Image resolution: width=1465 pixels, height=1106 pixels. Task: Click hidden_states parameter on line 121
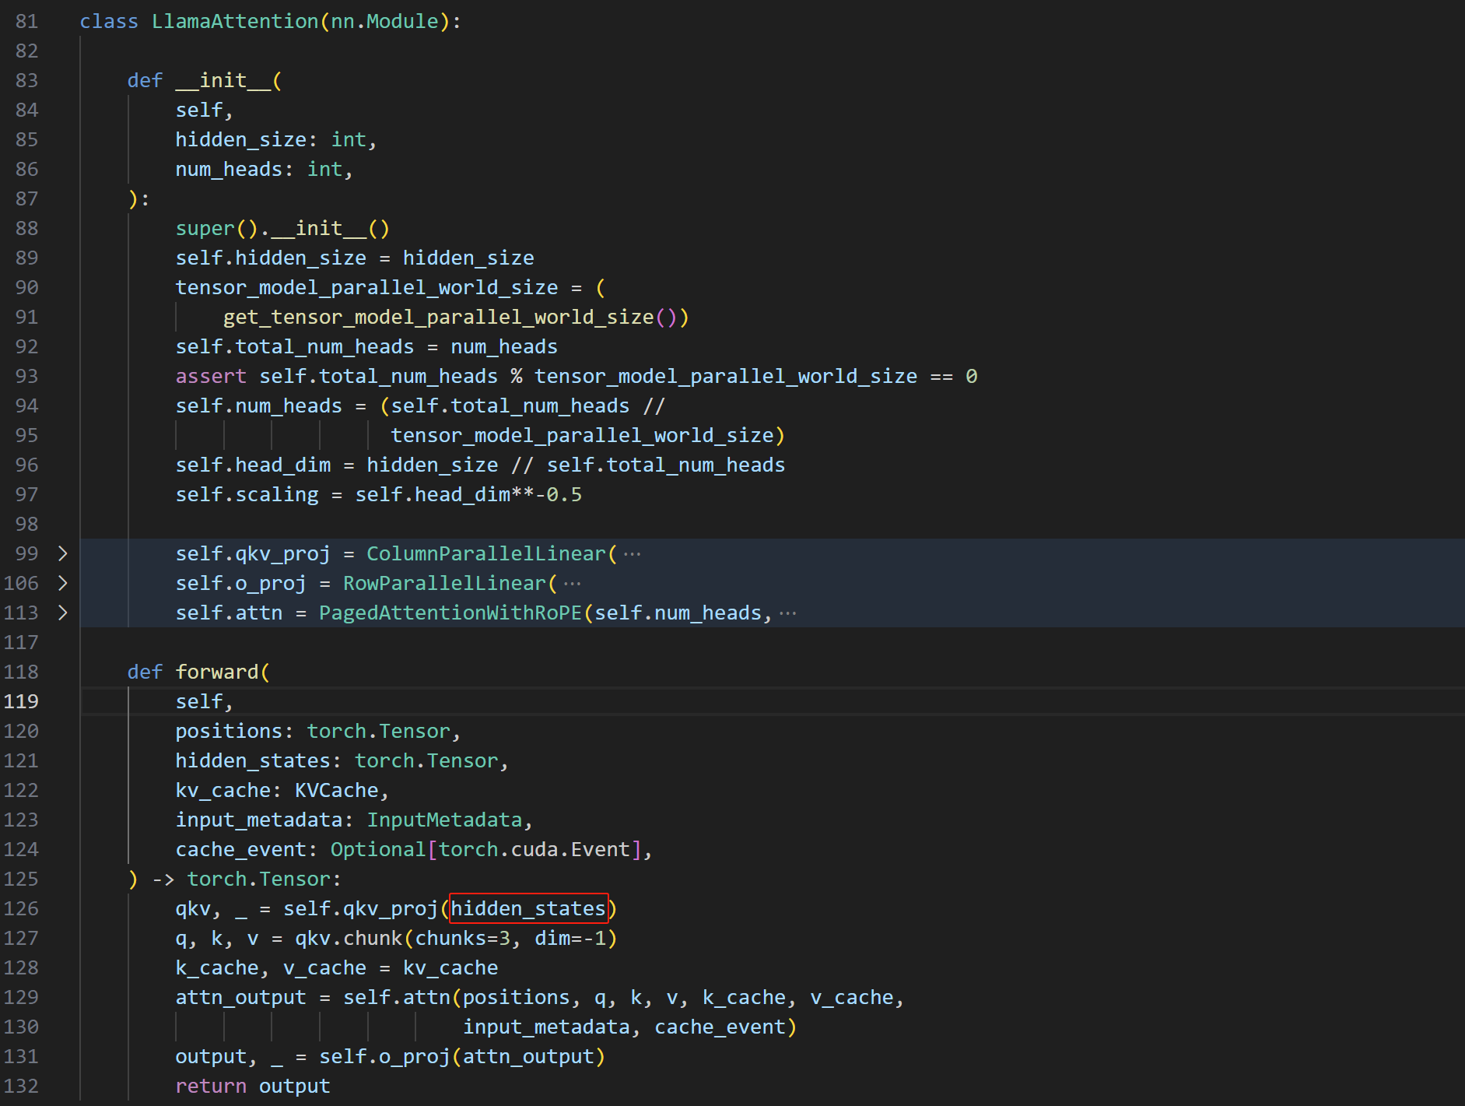point(253,760)
